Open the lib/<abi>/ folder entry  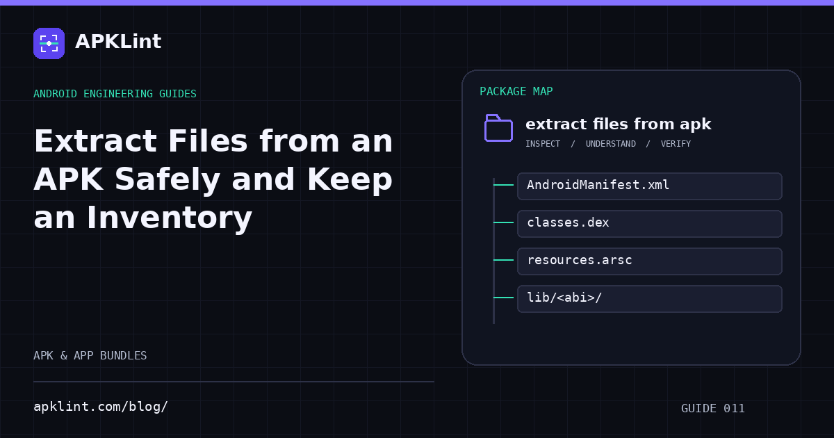[650, 299]
